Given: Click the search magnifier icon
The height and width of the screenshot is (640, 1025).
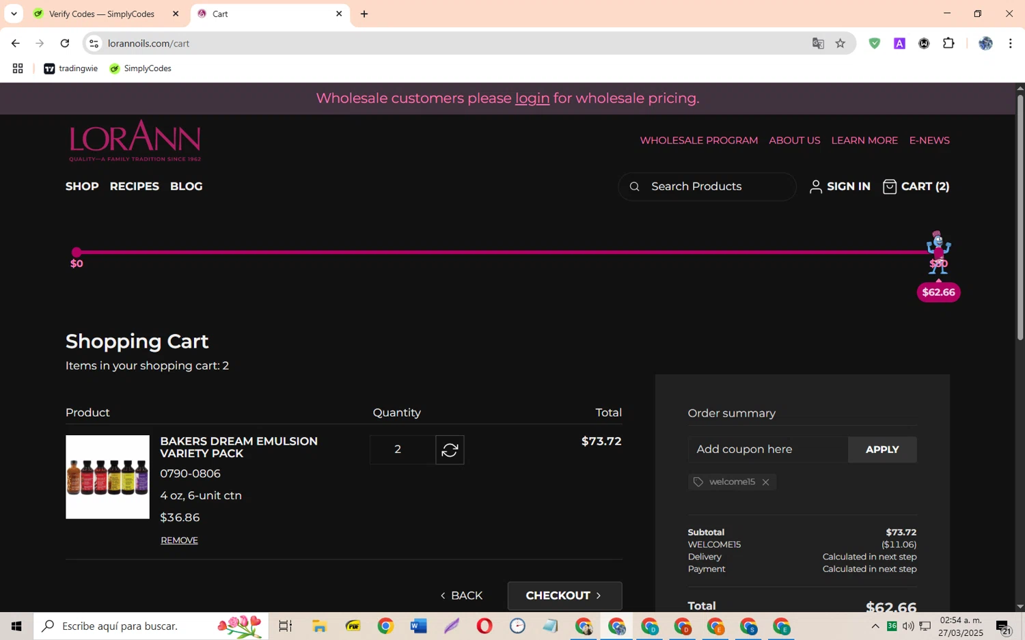Looking at the screenshot, I should 634,186.
